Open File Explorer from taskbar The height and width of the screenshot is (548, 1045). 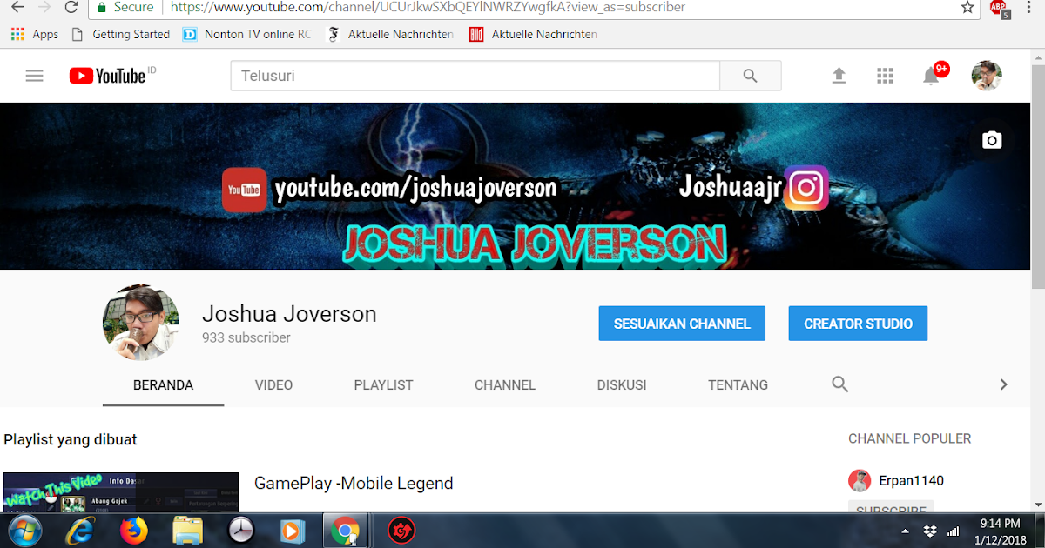click(x=187, y=530)
